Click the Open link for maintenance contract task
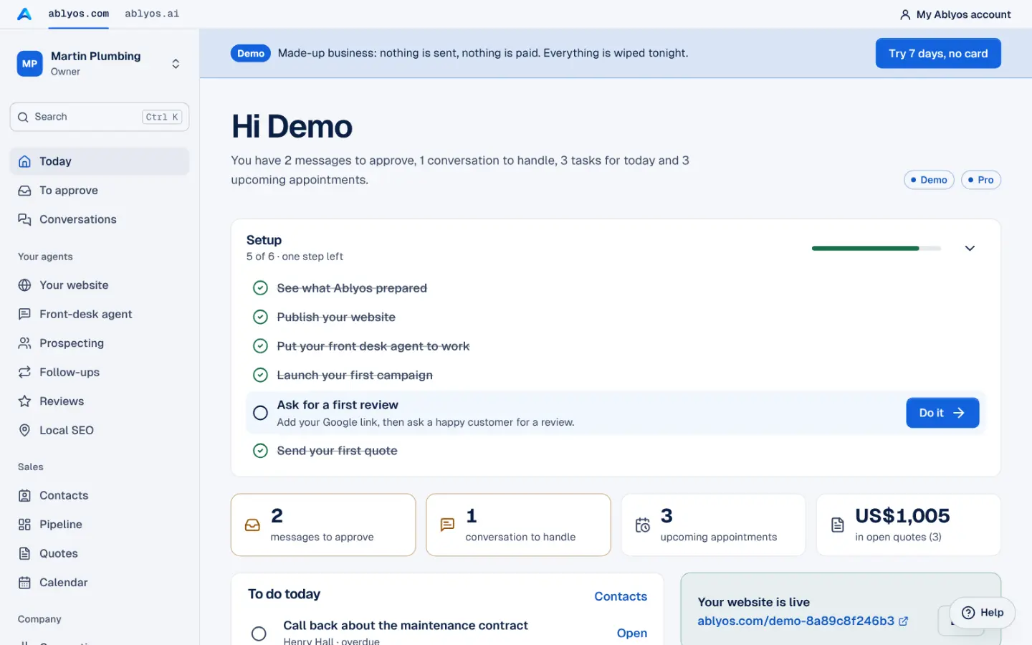 632,634
